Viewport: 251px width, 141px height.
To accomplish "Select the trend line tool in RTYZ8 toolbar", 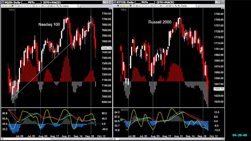I will coord(158,6).
